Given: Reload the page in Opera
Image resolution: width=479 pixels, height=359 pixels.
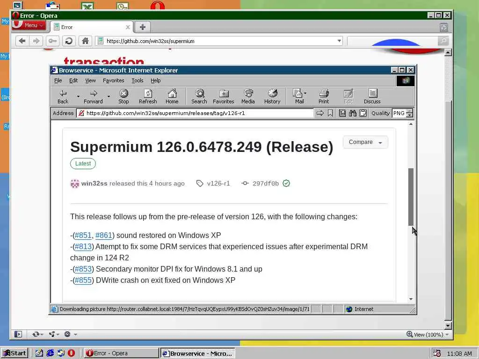Looking at the screenshot, I should tap(69, 41).
